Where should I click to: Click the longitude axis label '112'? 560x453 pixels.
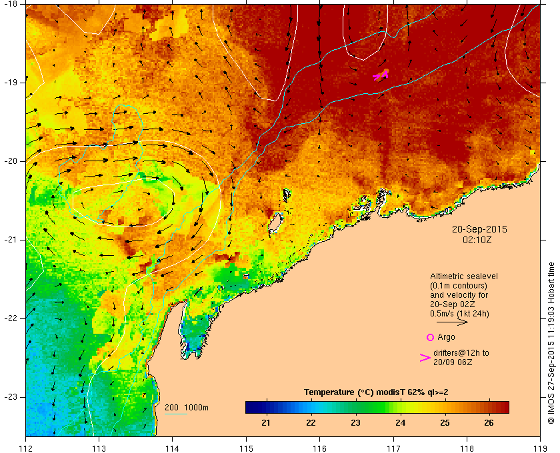[x=26, y=448]
